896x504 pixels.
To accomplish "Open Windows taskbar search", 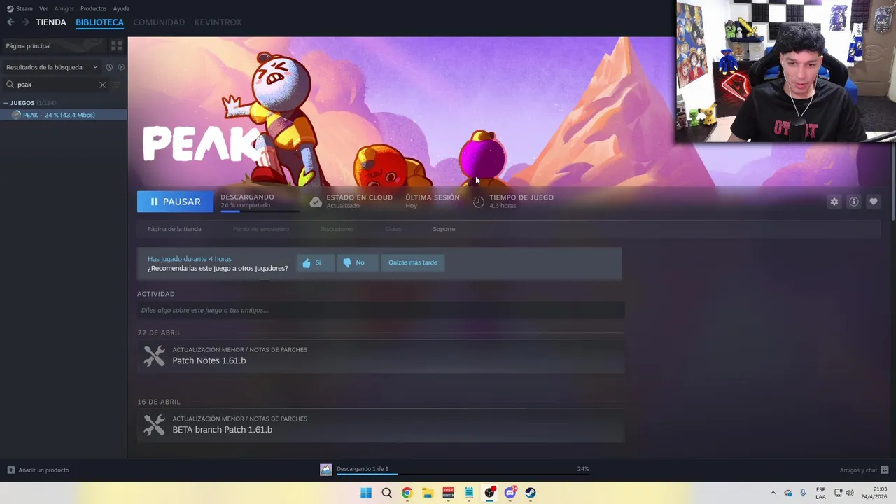I will point(386,493).
